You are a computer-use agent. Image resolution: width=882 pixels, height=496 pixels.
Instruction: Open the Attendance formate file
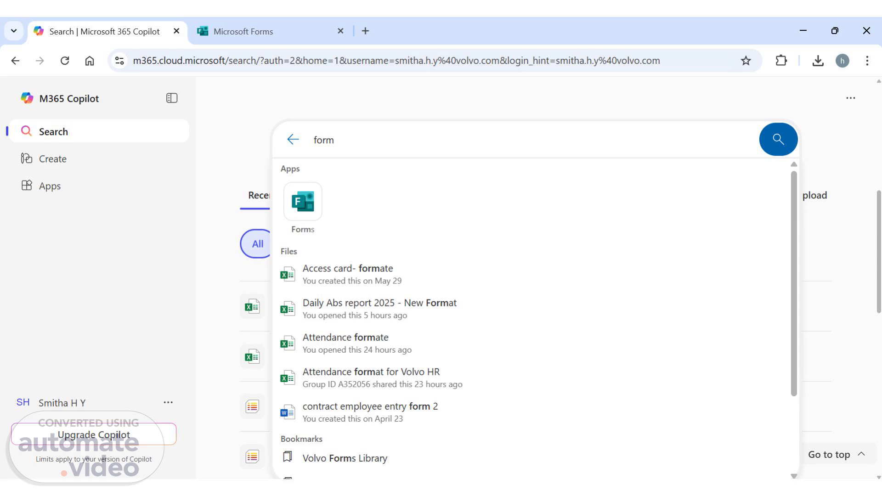pyautogui.click(x=531, y=343)
